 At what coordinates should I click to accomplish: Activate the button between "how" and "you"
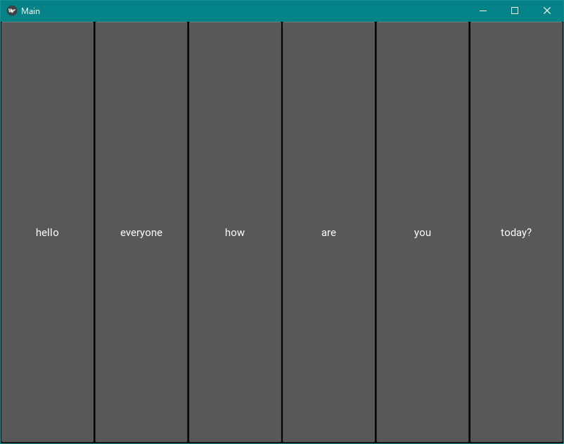pyautogui.click(x=328, y=233)
